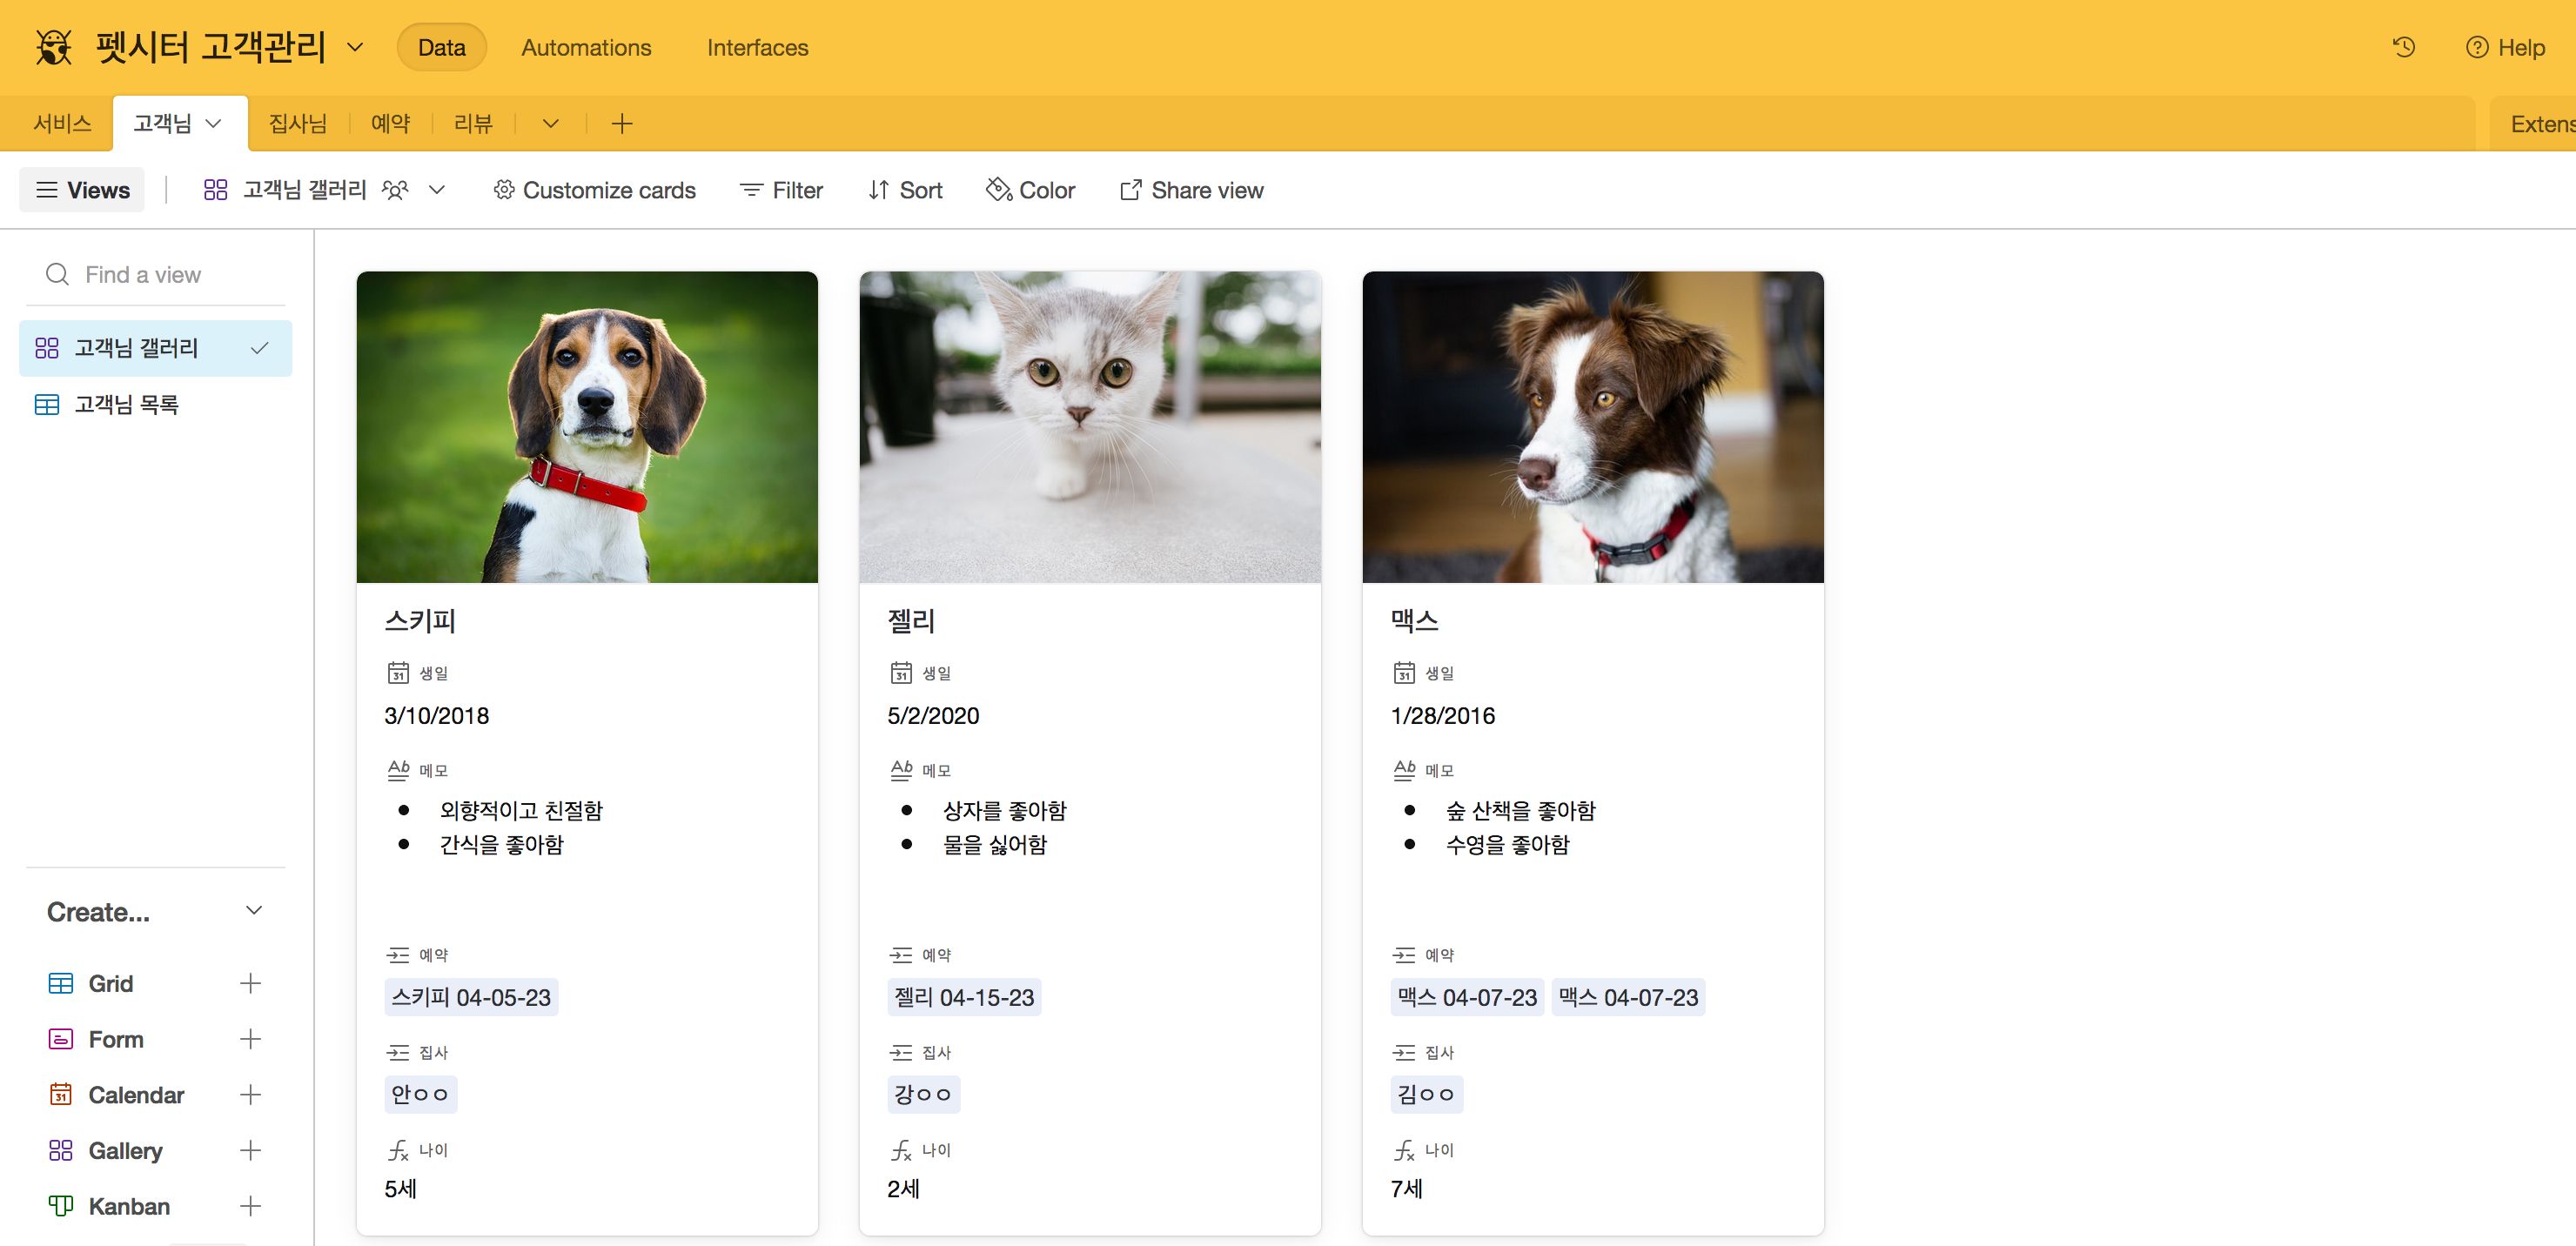Switch to the 집사님 table tab
Viewport: 2576px width, 1246px height.
[298, 123]
